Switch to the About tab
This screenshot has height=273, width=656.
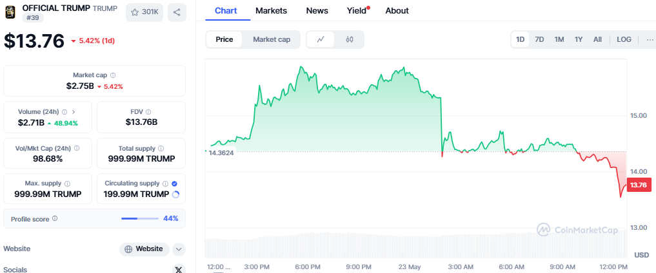397,11
